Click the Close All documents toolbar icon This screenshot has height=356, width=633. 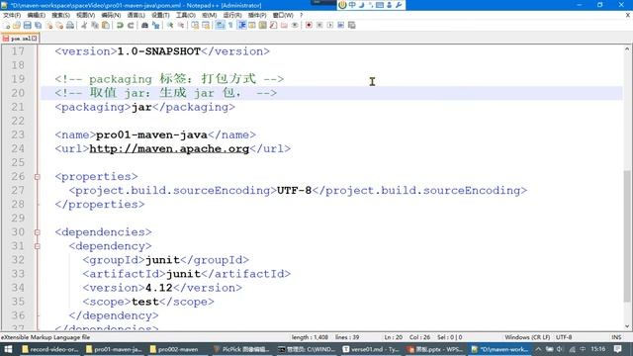point(59,25)
